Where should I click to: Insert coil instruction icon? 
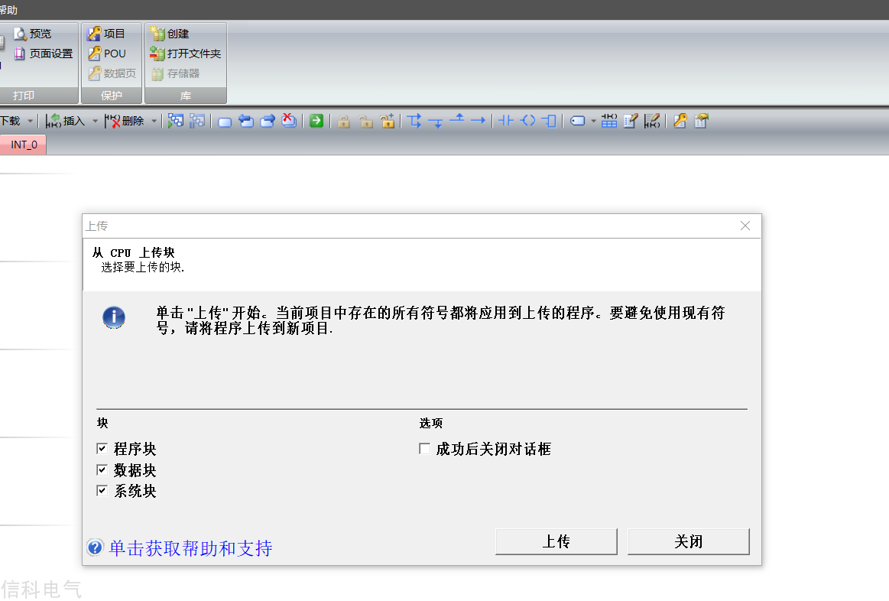tap(528, 121)
